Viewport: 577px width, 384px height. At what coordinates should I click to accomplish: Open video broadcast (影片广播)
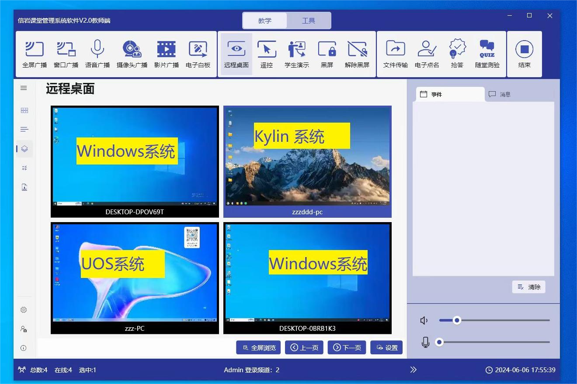[166, 55]
